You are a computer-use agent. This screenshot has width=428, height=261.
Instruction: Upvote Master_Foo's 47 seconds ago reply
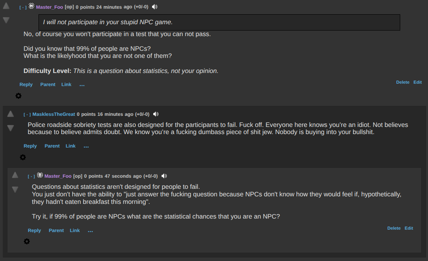[15, 175]
